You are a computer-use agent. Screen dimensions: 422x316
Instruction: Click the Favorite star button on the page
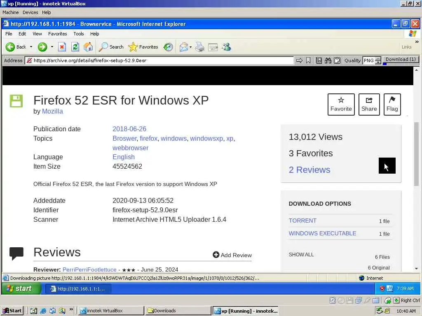(341, 105)
